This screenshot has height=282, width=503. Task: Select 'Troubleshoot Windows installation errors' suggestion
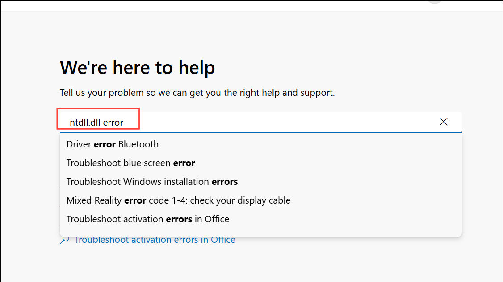[x=152, y=181]
